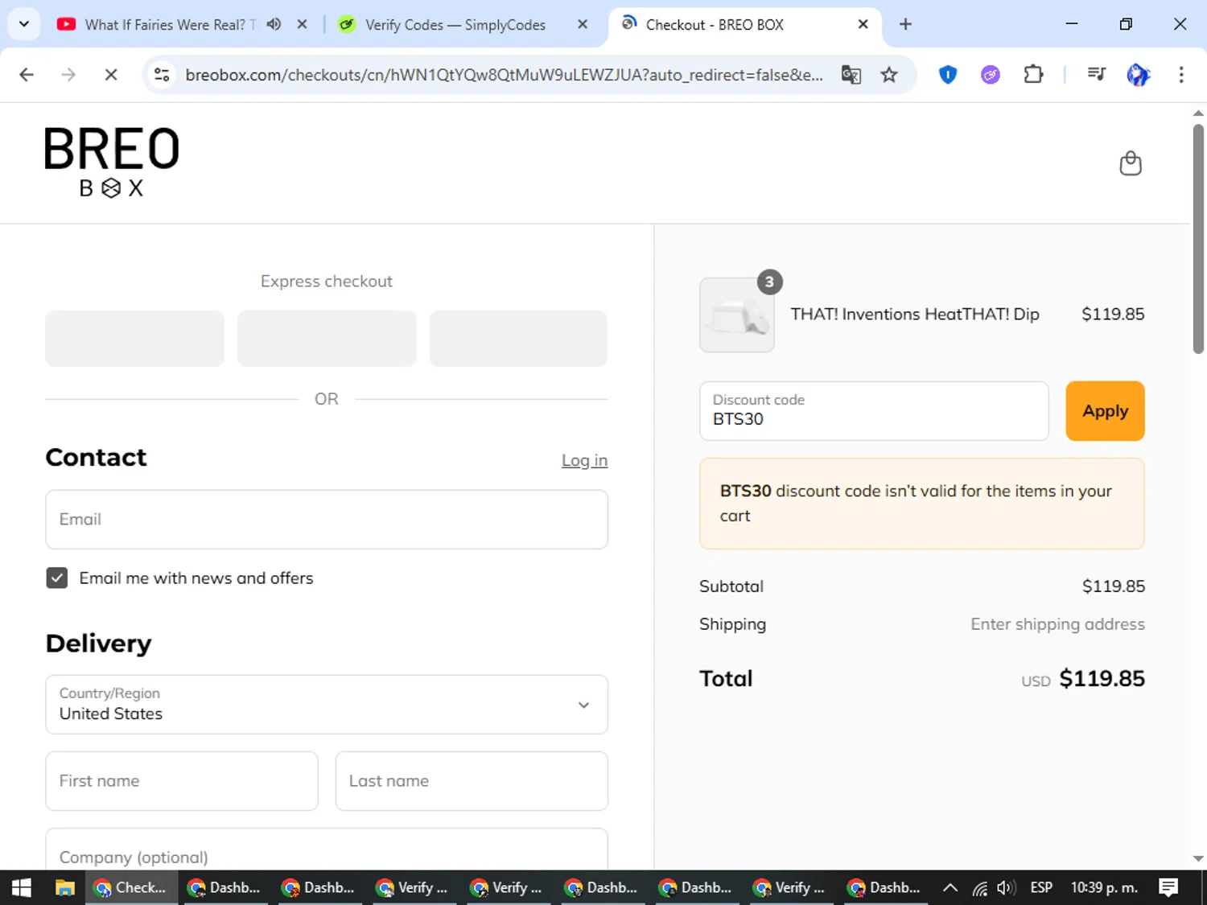Open the blue shield extension icon
Screen dimensions: 1207x905
948,75
